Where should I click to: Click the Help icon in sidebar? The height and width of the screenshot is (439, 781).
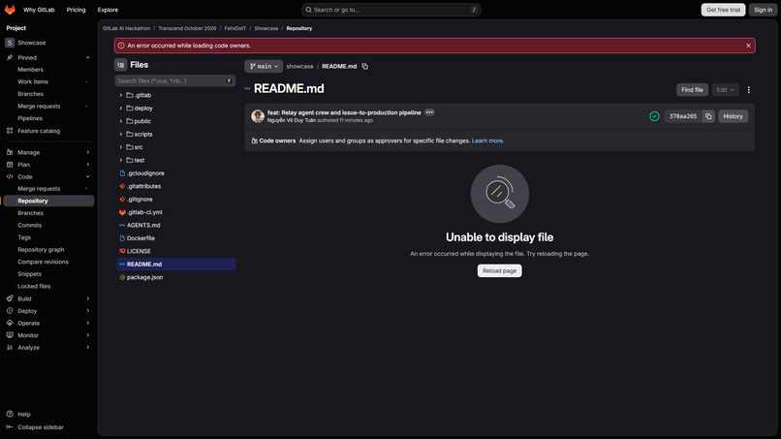pyautogui.click(x=10, y=414)
